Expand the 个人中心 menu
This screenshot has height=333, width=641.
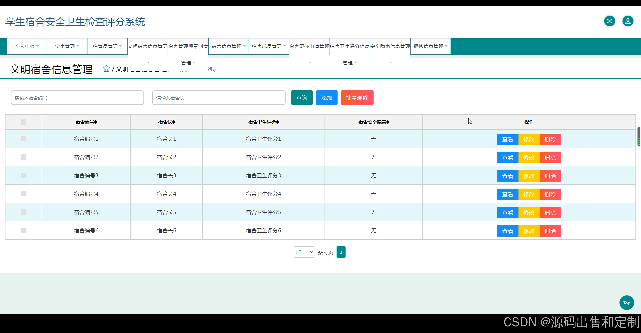click(x=27, y=46)
